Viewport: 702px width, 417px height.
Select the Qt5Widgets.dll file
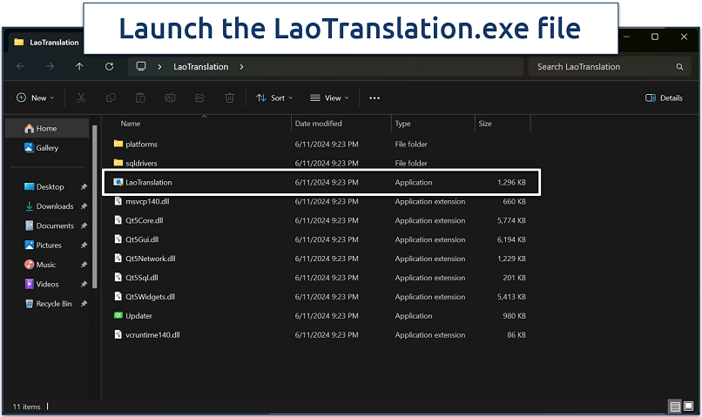(x=321, y=297)
